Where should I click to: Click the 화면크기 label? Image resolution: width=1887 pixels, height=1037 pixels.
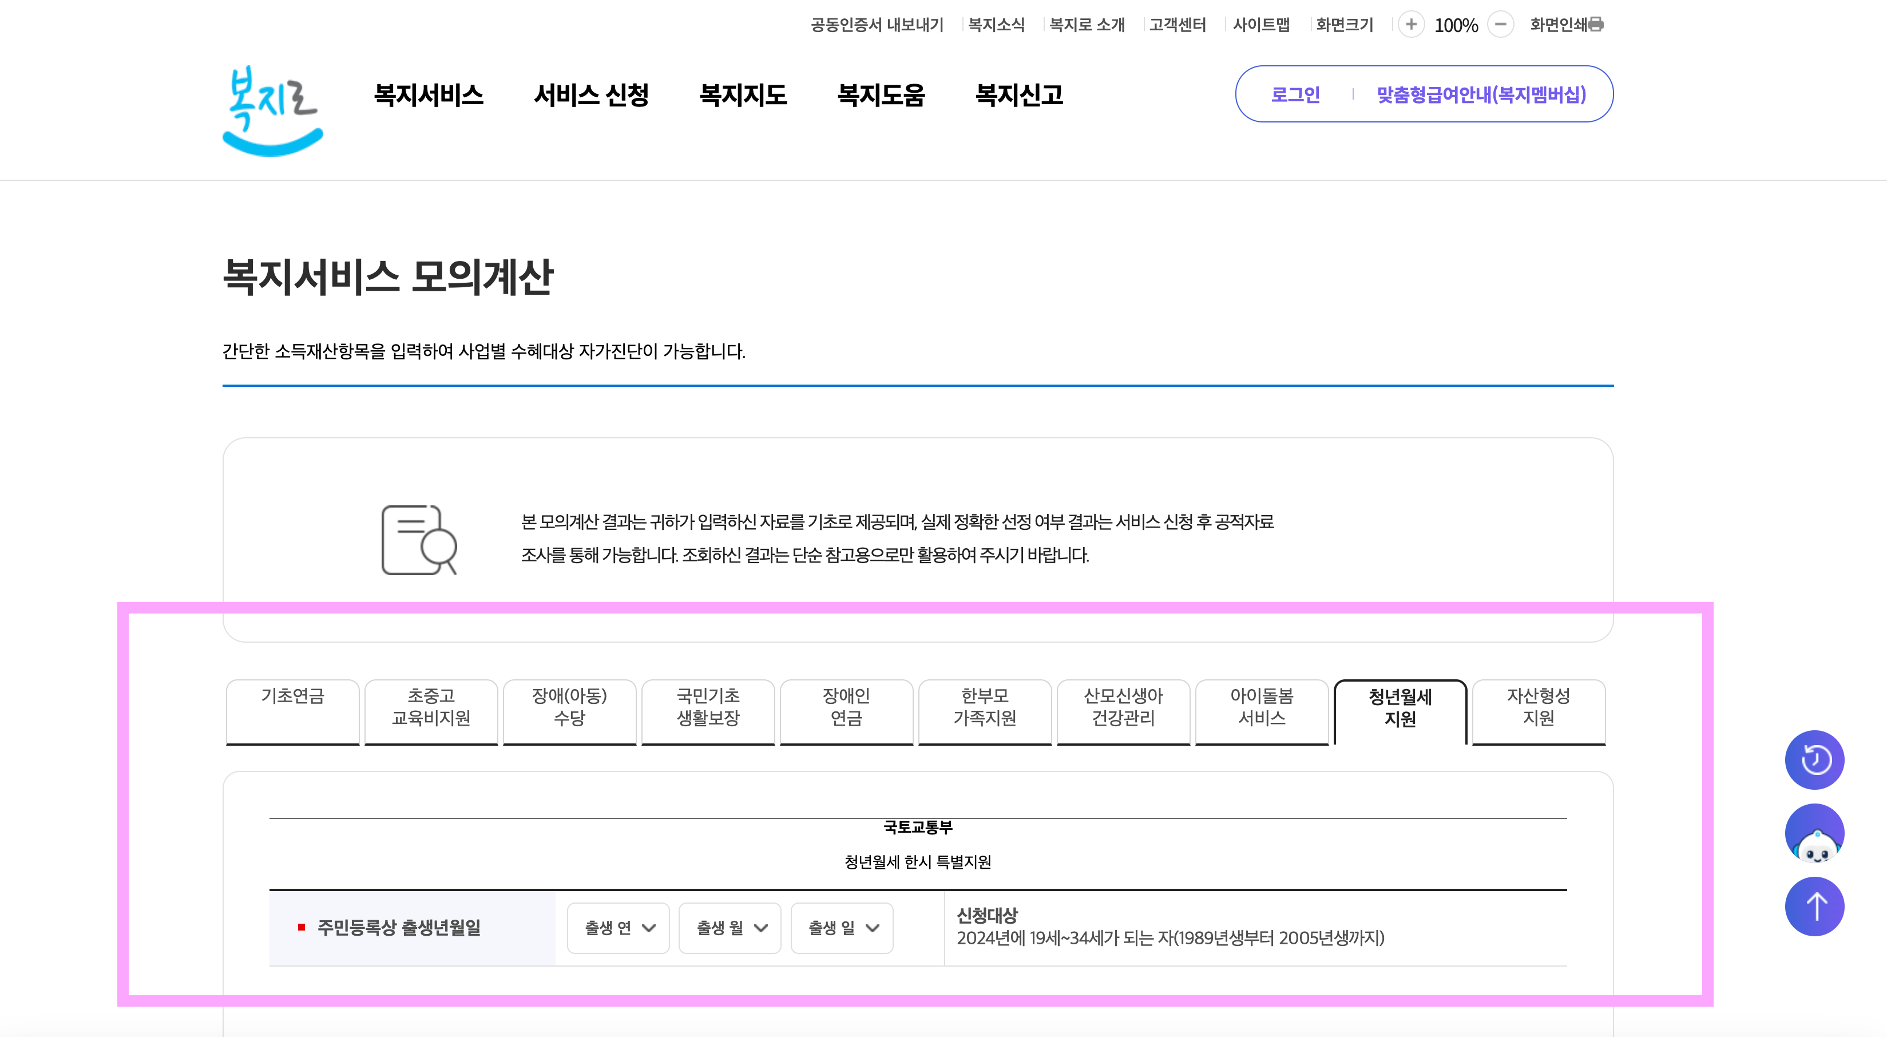point(1344,24)
